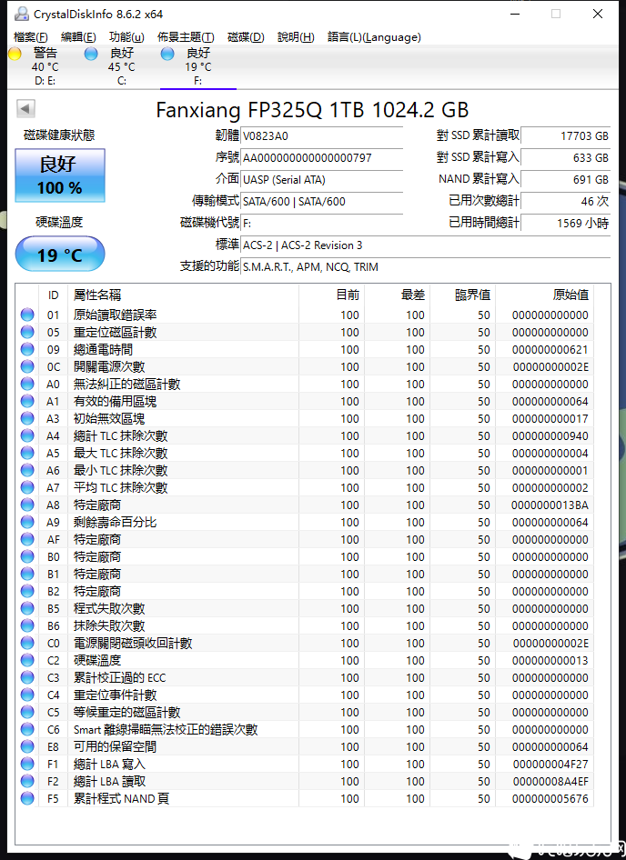
Task: Click the 原始值 column header
Action: (545, 295)
